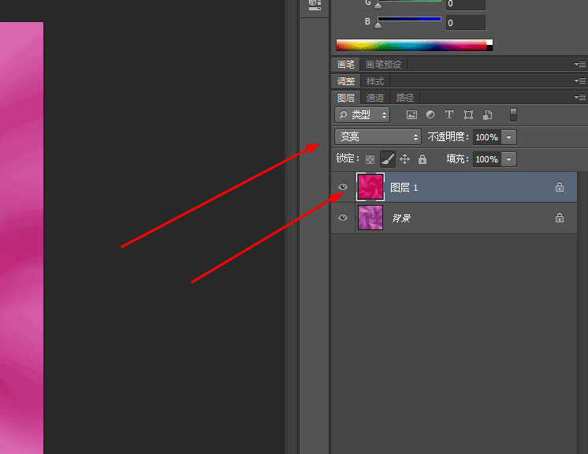The width and height of the screenshot is (588, 454).
Task: Click the B channel value field
Action: tap(465, 23)
